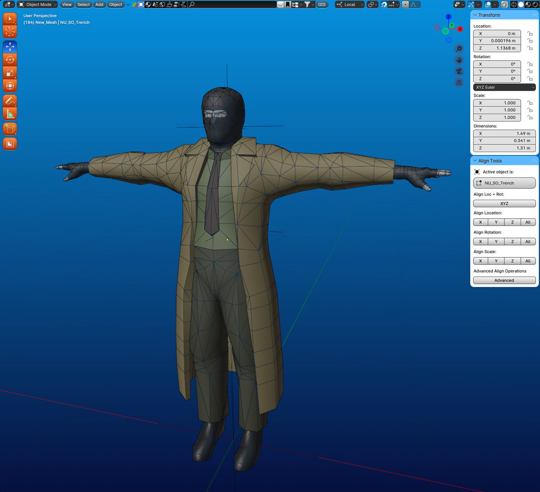The height and width of the screenshot is (492, 540).
Task: Open the Local transform orientation dropdown
Action: (x=349, y=4)
